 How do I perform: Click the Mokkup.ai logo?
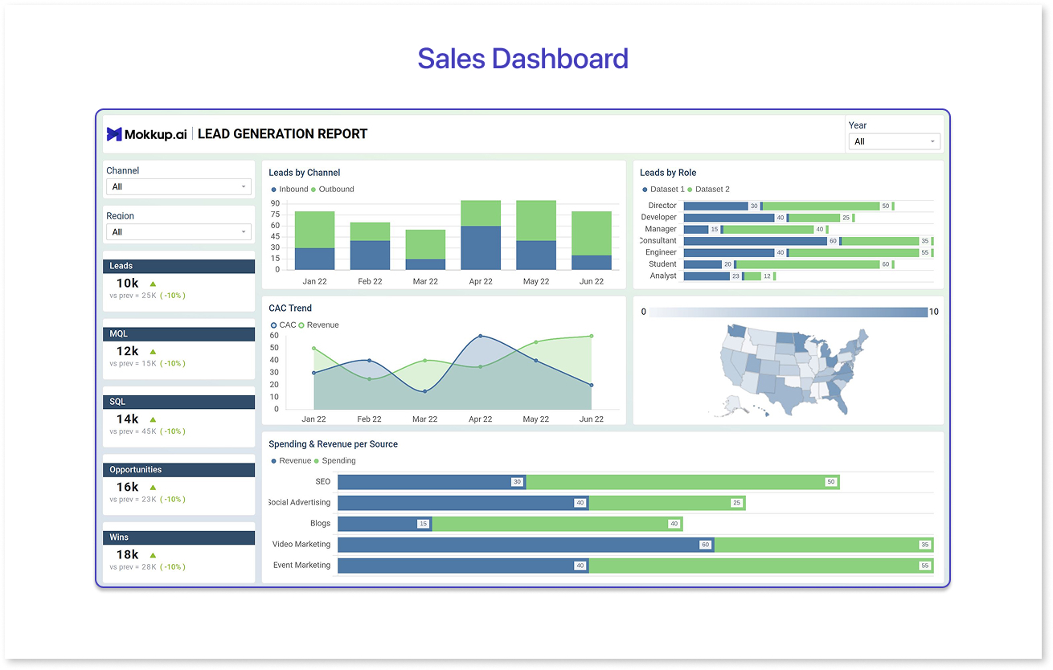[146, 134]
